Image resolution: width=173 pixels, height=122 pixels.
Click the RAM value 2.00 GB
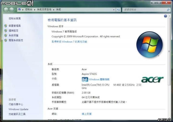tap(86, 93)
